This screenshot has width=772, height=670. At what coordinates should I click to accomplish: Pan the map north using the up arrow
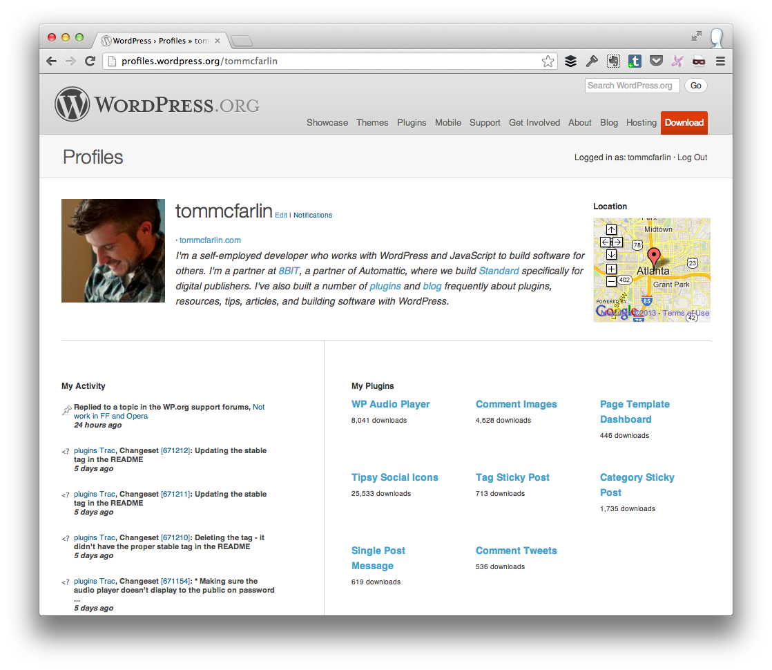[611, 229]
